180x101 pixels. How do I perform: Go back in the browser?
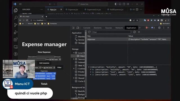[20, 20]
